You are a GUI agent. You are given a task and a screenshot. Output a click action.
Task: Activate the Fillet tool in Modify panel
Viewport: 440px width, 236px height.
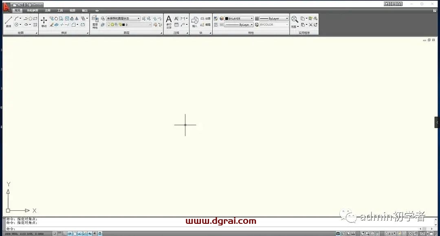[73, 25]
